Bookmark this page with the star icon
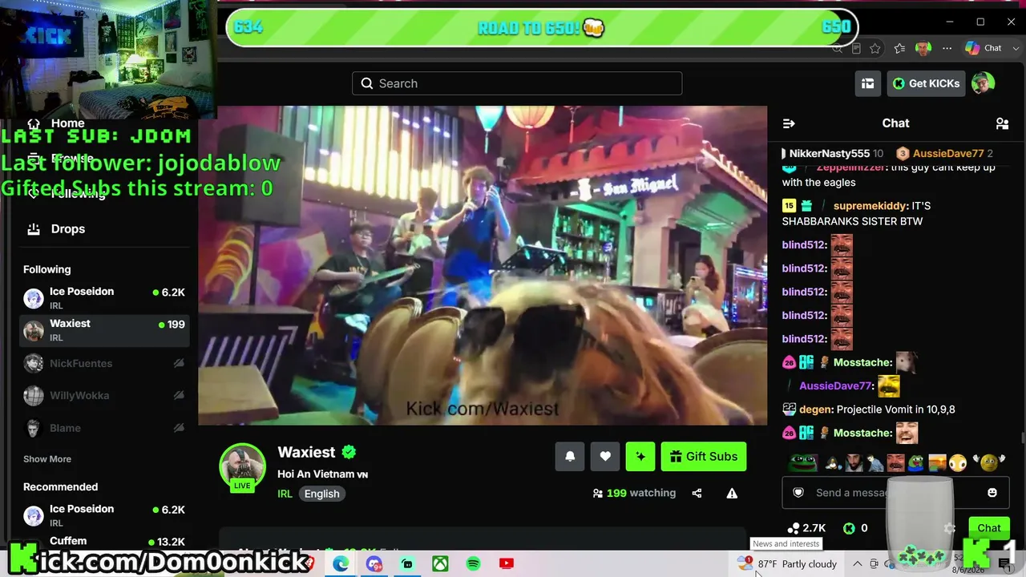Viewport: 1026px width, 577px height. [875, 48]
